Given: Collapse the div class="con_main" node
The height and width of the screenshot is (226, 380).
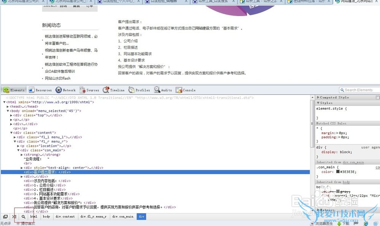Looking at the screenshot, I should point(18,150).
